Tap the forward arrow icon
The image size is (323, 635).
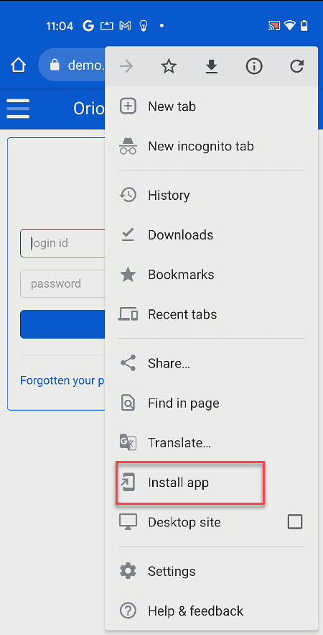click(x=126, y=66)
